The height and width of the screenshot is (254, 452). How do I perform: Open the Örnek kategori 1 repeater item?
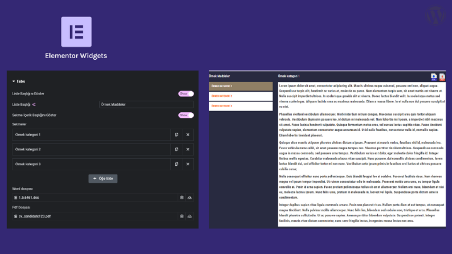[91, 134]
